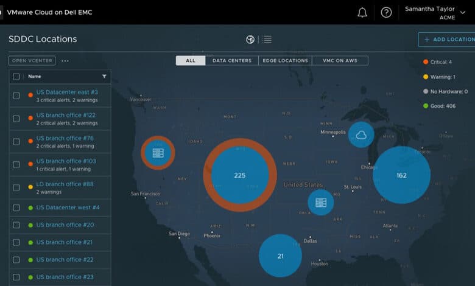The image size is (475, 286).
Task: Click the yellow status dot for LD branch office #88
Action: pyautogui.click(x=30, y=187)
